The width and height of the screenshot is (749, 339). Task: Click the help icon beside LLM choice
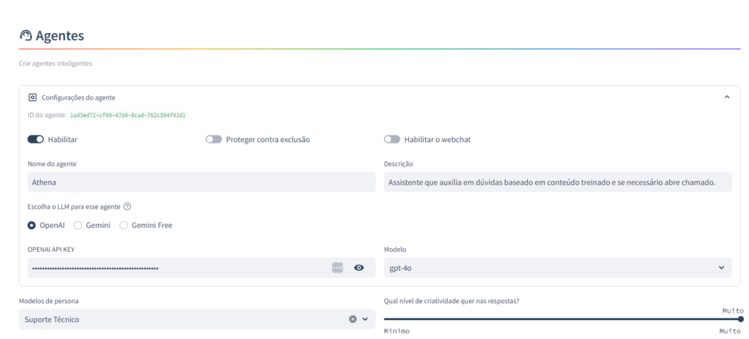[127, 207]
